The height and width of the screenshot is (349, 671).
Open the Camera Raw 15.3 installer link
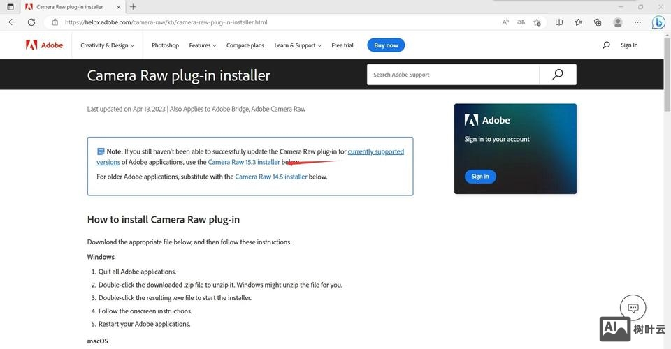coord(243,162)
